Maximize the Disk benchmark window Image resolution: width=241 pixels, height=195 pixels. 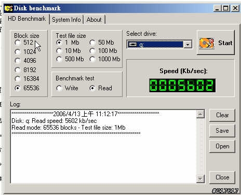pyautogui.click(x=226, y=8)
